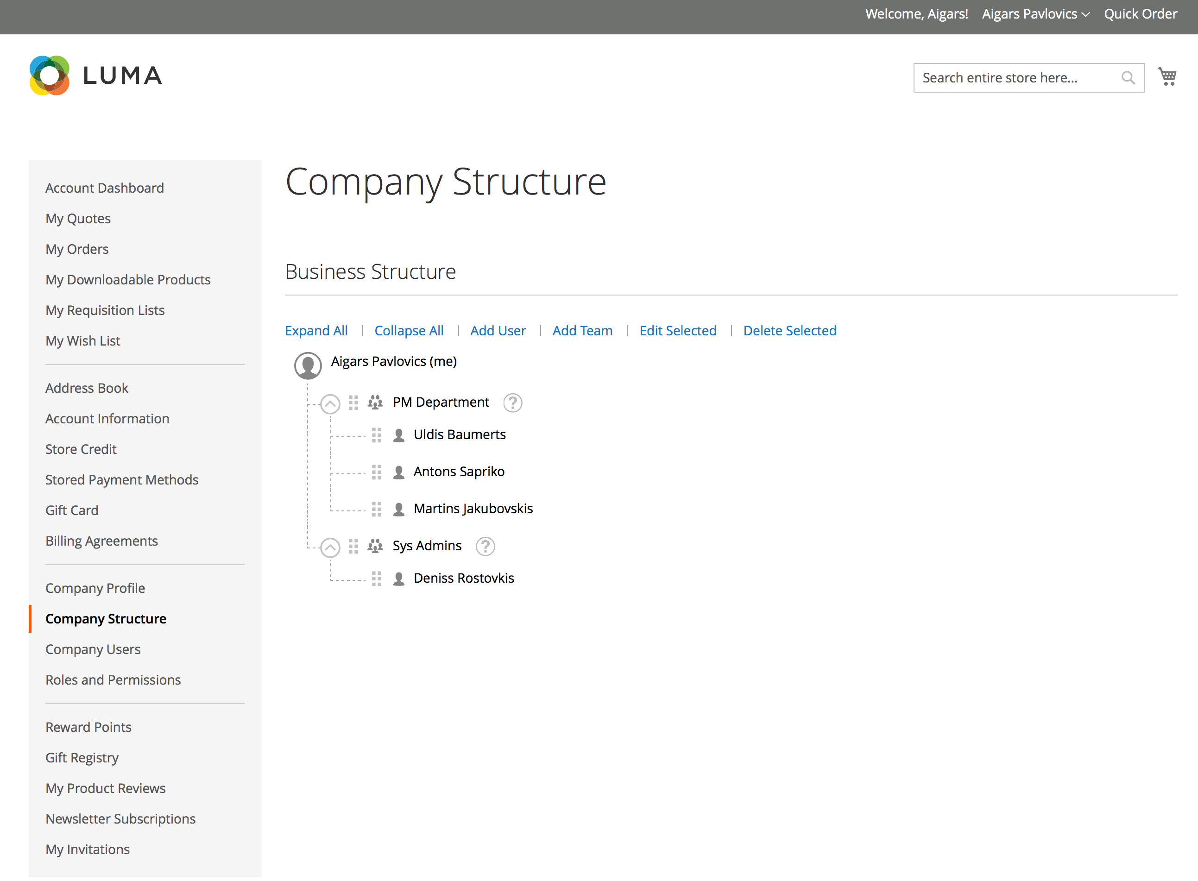
Task: Select Martins Jakubovskis in the tree
Action: tap(473, 509)
